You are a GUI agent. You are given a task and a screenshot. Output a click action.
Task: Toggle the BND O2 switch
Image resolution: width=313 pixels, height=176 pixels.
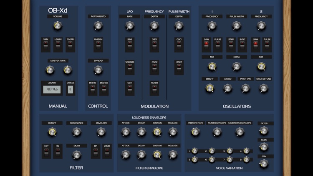(x=104, y=89)
